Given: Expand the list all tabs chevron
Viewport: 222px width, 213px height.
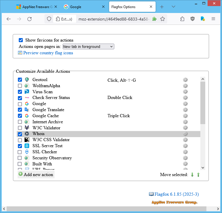Looking at the screenshot, I should (x=174, y=7).
